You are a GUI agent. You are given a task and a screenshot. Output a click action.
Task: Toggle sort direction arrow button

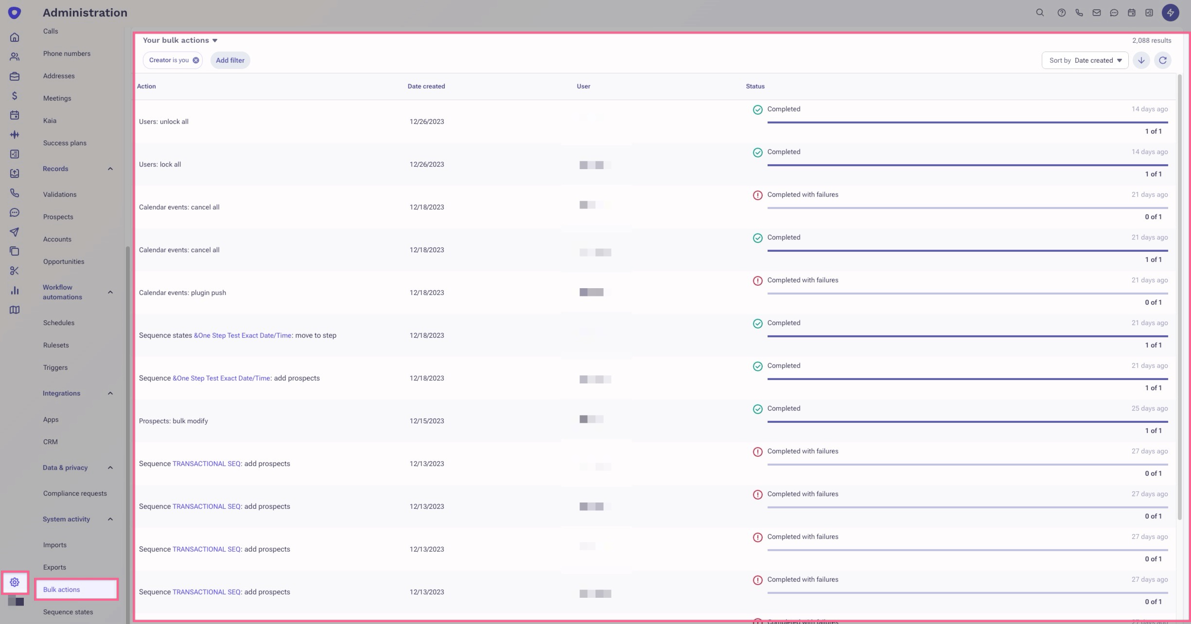[x=1141, y=60]
